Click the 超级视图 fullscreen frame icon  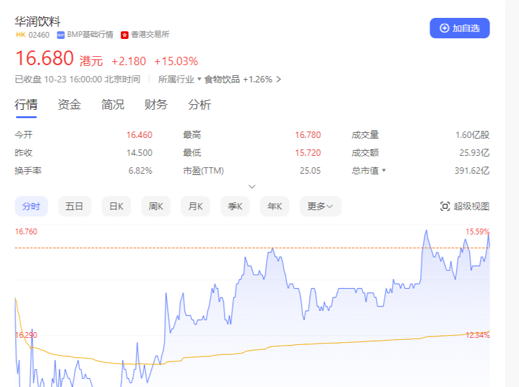coord(445,206)
